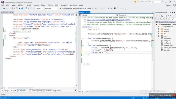Click the Save floppy disk icon
The height and width of the screenshot is (99, 176).
20,9
